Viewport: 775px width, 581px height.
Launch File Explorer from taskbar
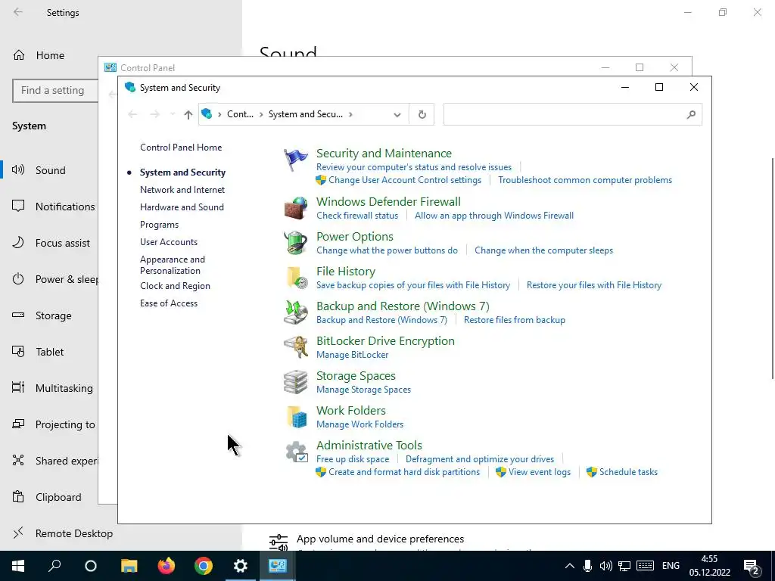(x=129, y=566)
